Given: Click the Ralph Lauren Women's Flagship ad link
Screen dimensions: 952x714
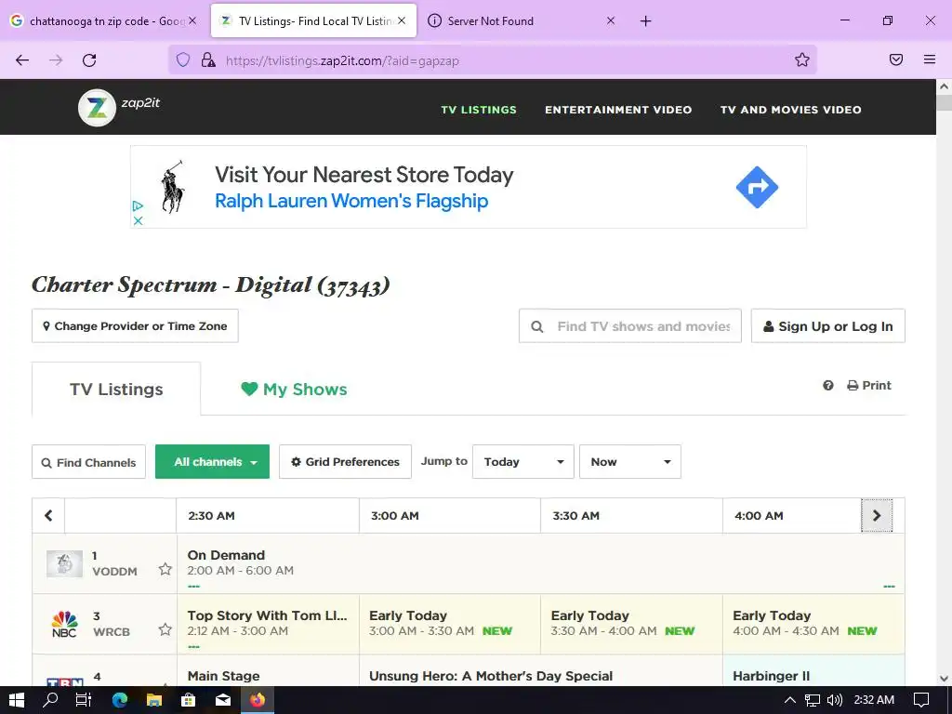Looking at the screenshot, I should (x=351, y=201).
